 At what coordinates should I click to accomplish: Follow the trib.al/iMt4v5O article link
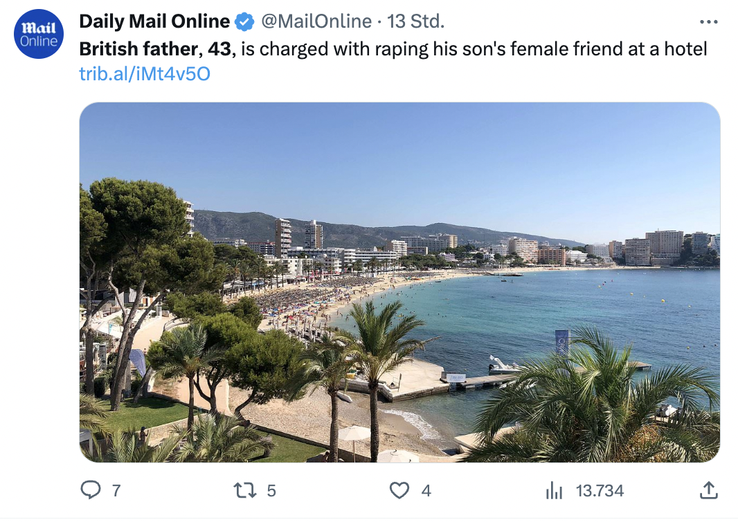(144, 73)
